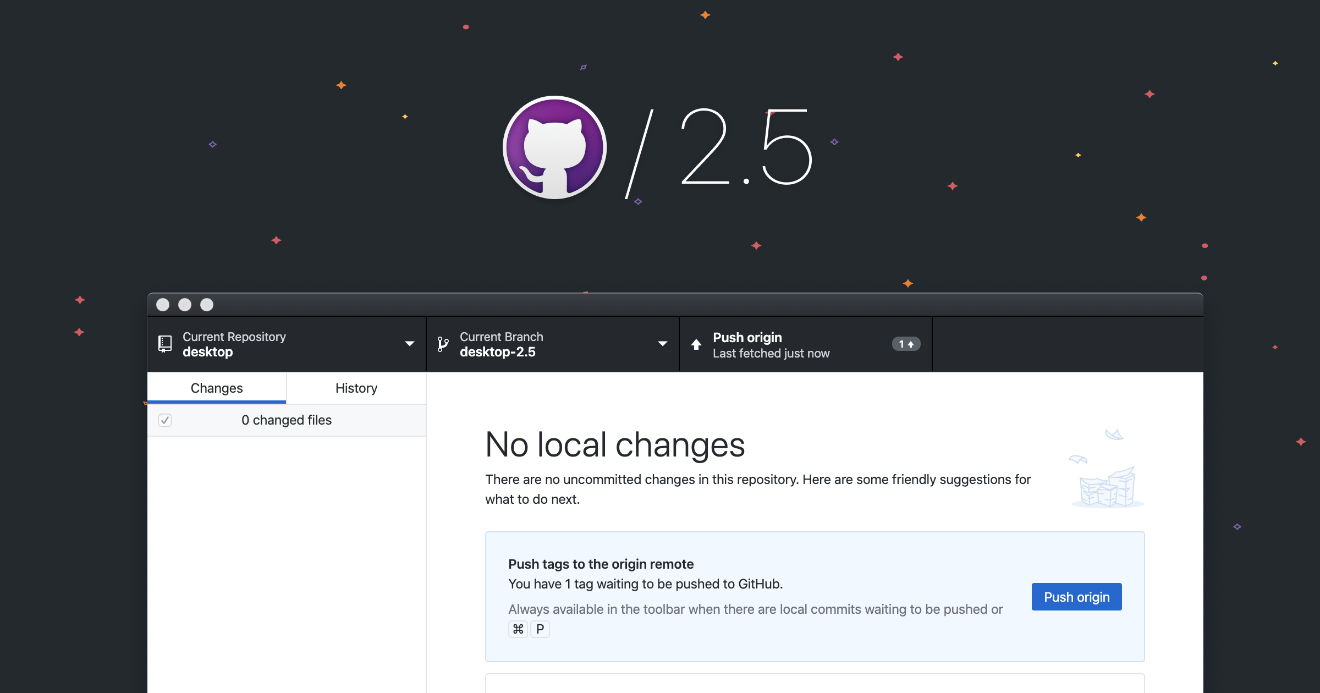Expand the desktop repository selector chevron
Viewport: 1320px width, 693px height.
point(409,343)
